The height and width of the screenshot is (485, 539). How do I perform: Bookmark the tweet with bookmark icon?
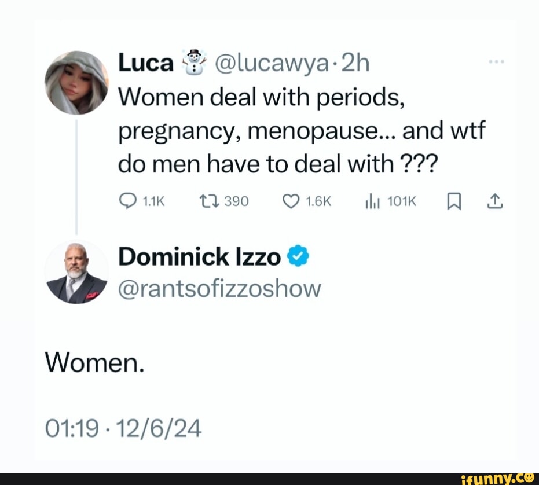pos(454,201)
